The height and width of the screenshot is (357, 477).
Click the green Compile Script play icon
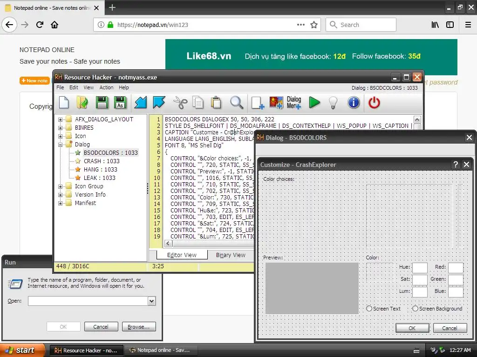[x=314, y=103]
